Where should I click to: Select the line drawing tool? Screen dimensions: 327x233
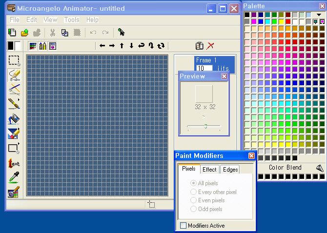pyautogui.click(x=14, y=89)
